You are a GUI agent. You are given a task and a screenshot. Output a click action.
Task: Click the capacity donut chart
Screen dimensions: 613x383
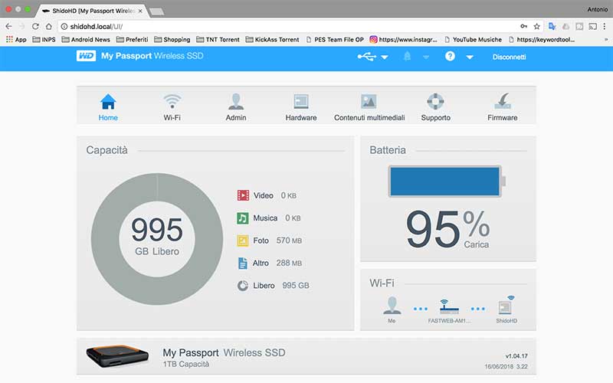point(157,239)
